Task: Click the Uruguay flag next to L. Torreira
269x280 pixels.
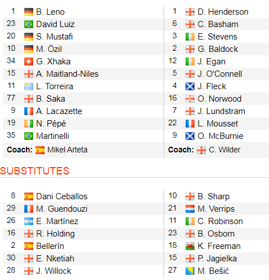Action: (29, 86)
